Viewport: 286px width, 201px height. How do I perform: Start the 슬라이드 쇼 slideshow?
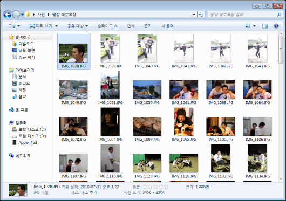click(x=107, y=26)
